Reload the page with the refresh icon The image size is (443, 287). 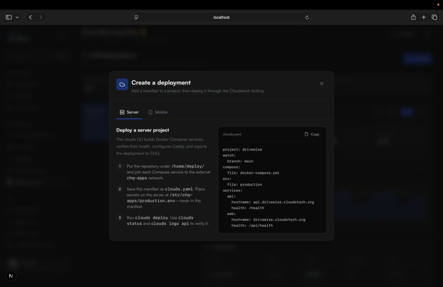307,18
